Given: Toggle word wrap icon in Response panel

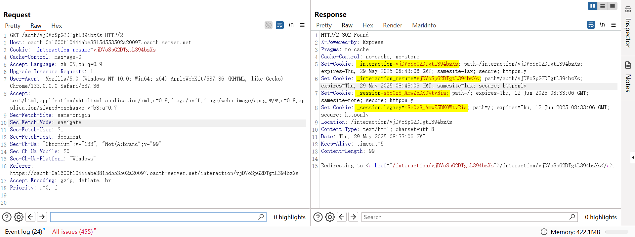Looking at the screenshot, I should point(591,25).
